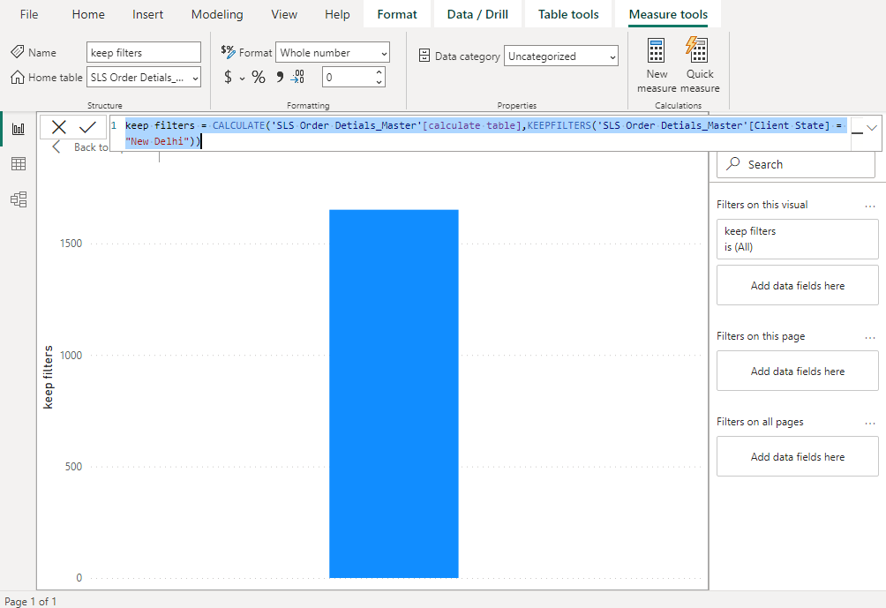Open more options for Filters on this page
The image size is (886, 608).
click(869, 337)
